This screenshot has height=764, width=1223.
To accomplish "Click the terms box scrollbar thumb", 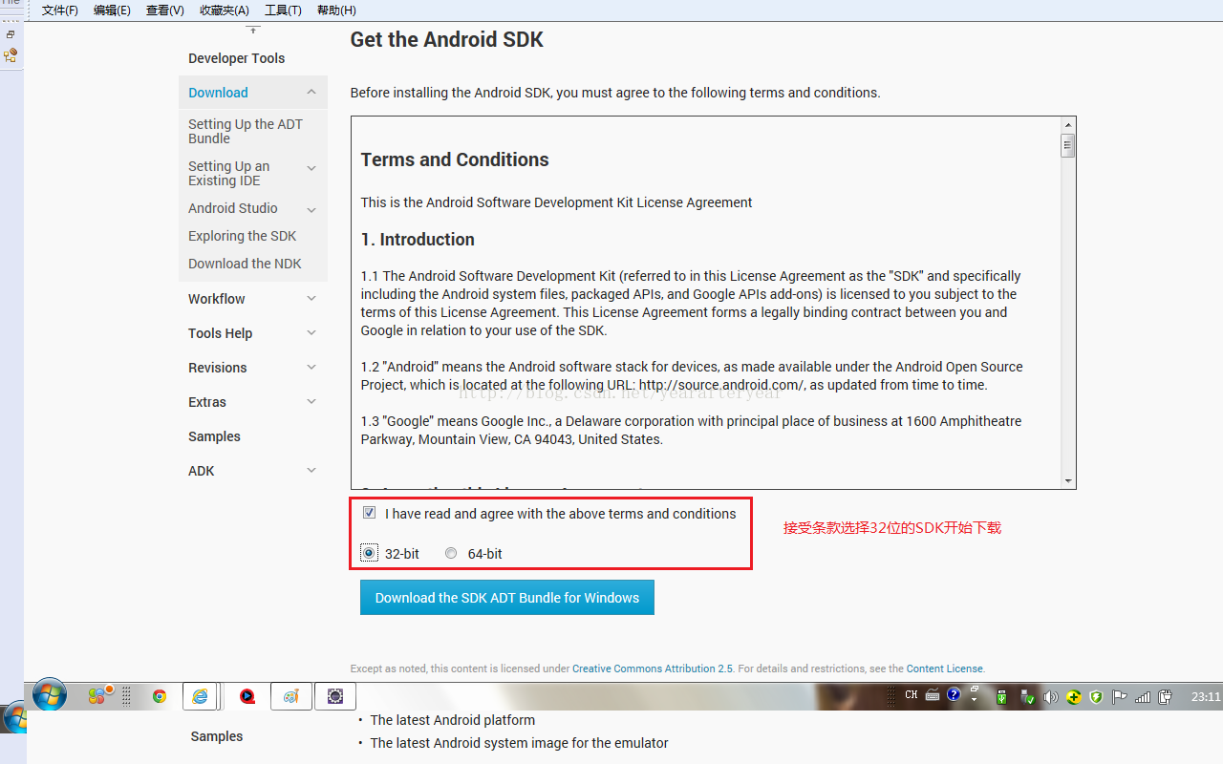I will click(1068, 145).
